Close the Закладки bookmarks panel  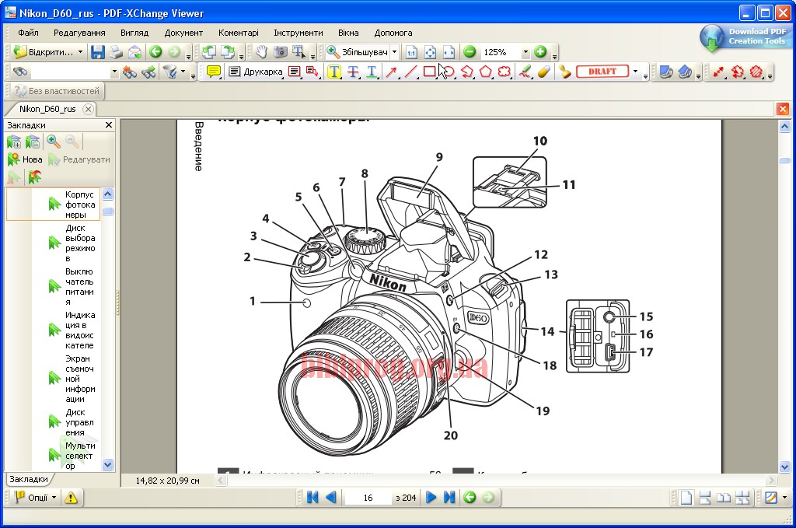tap(109, 125)
